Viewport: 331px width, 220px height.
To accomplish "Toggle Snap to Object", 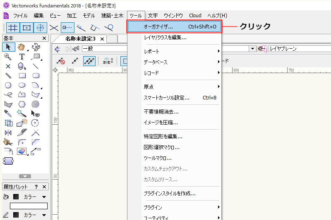I will pyautogui.click(x=26, y=28).
